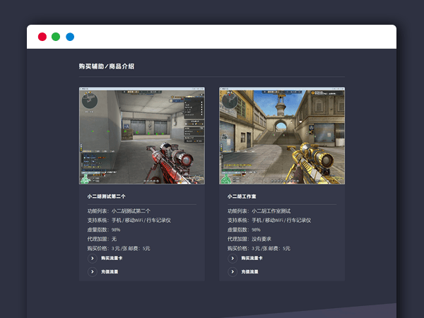424x318 pixels.
Task: Click the 支持系统 line in the right card
Action: click(270, 220)
